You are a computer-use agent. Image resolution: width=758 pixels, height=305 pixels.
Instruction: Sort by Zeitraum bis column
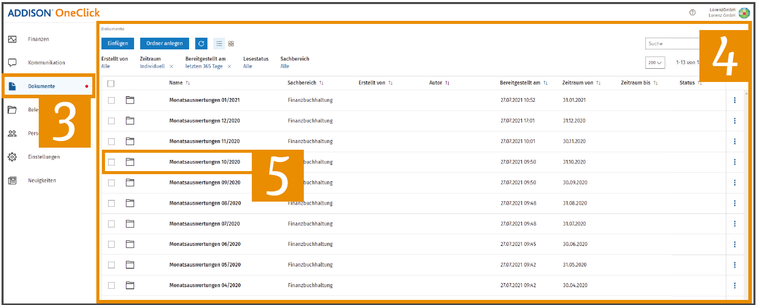tap(640, 82)
